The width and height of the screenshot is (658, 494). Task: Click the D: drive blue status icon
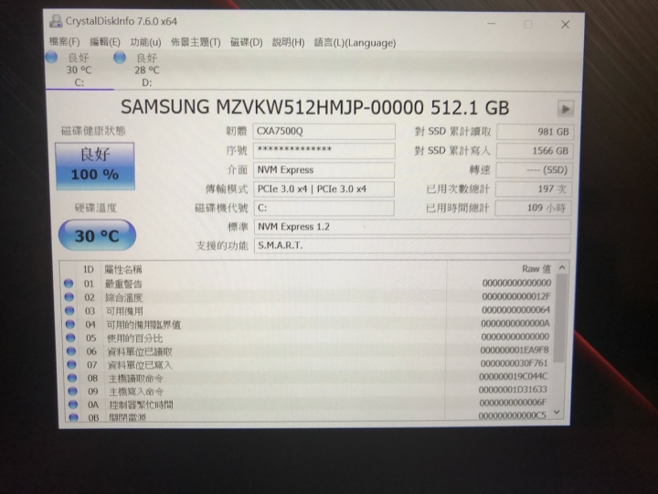[120, 57]
